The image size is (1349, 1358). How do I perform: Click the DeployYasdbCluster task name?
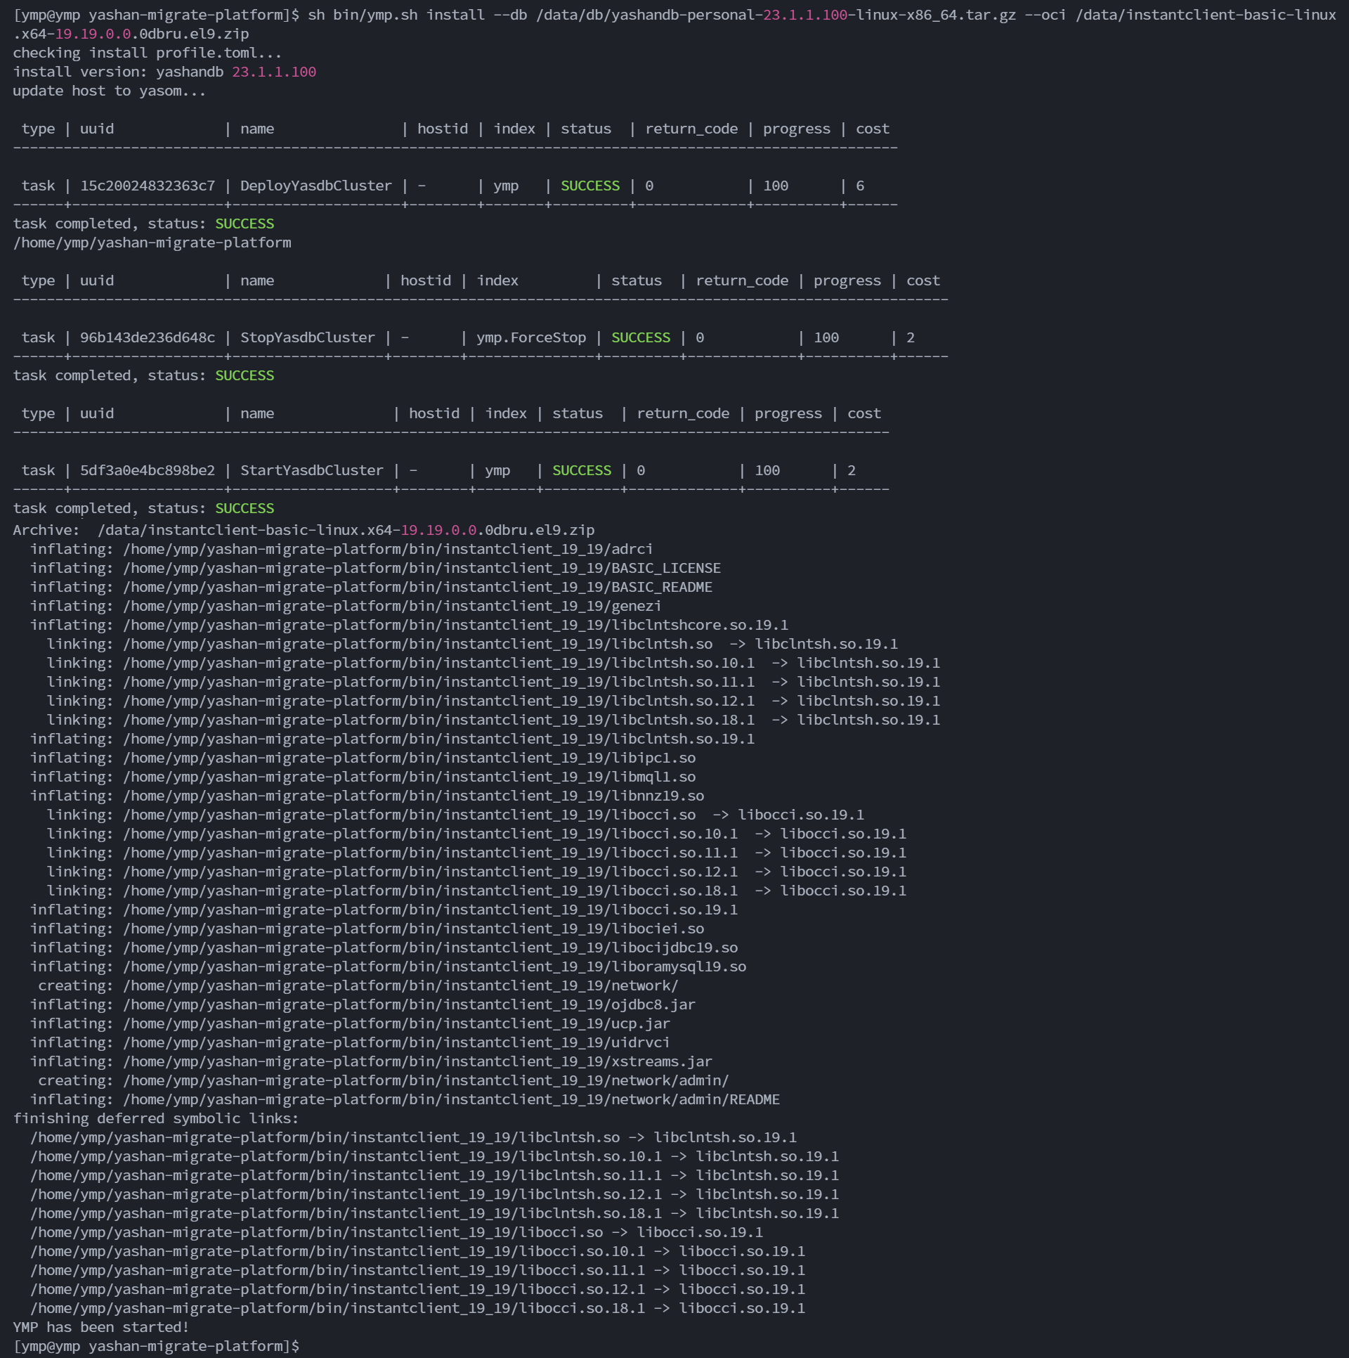point(315,186)
